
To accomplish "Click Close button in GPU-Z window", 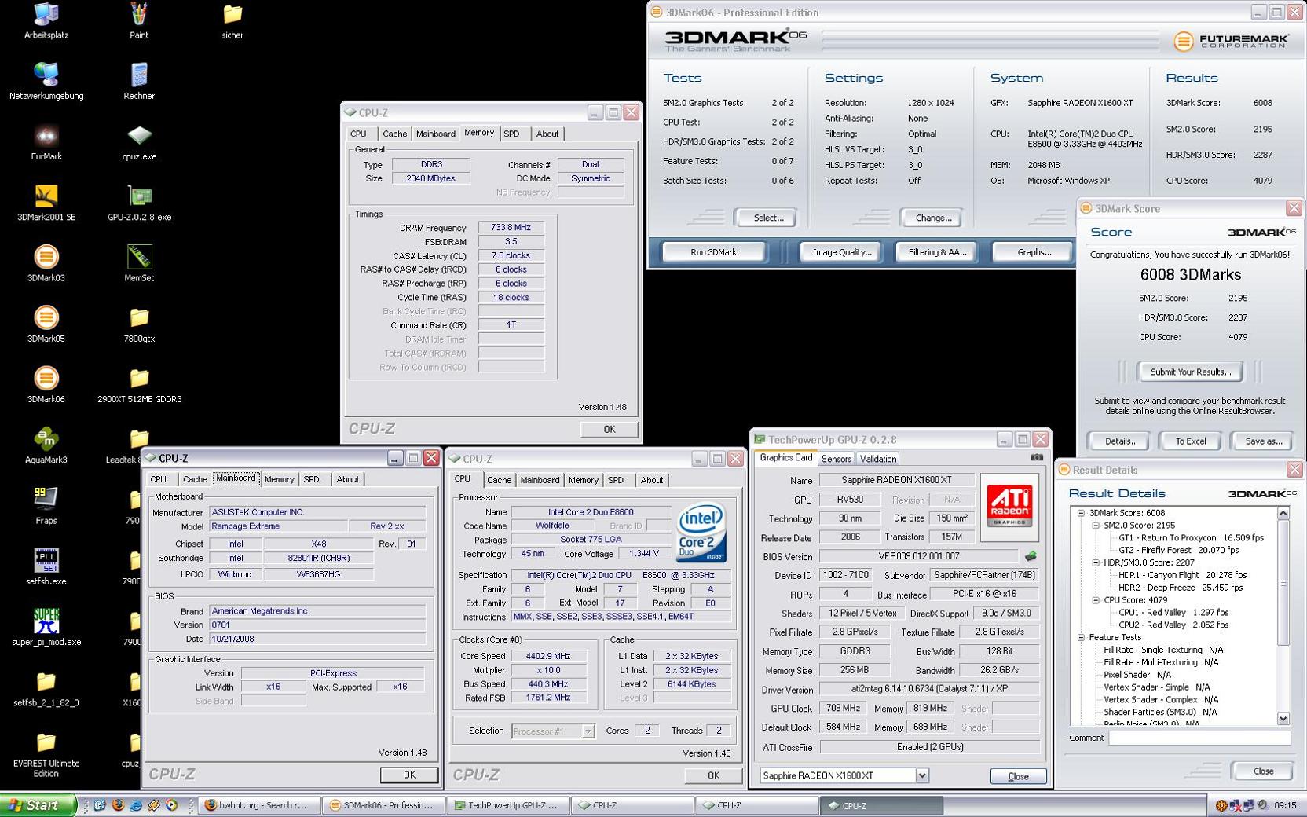I will (x=1018, y=776).
